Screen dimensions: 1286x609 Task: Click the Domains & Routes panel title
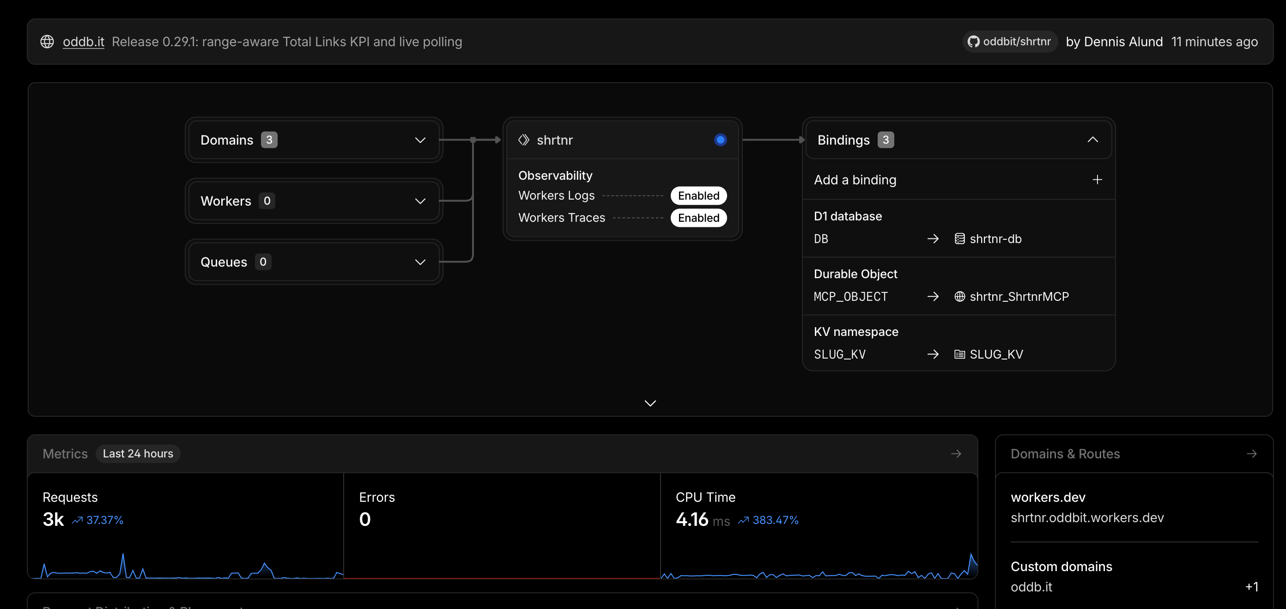click(x=1065, y=454)
